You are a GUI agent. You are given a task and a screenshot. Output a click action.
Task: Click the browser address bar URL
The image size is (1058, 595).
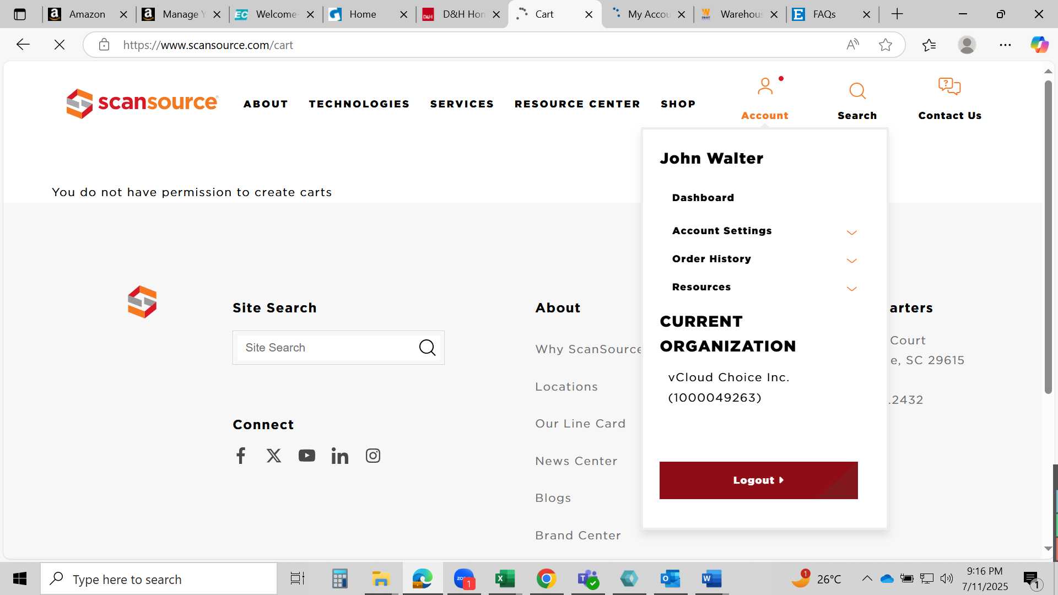208,45
